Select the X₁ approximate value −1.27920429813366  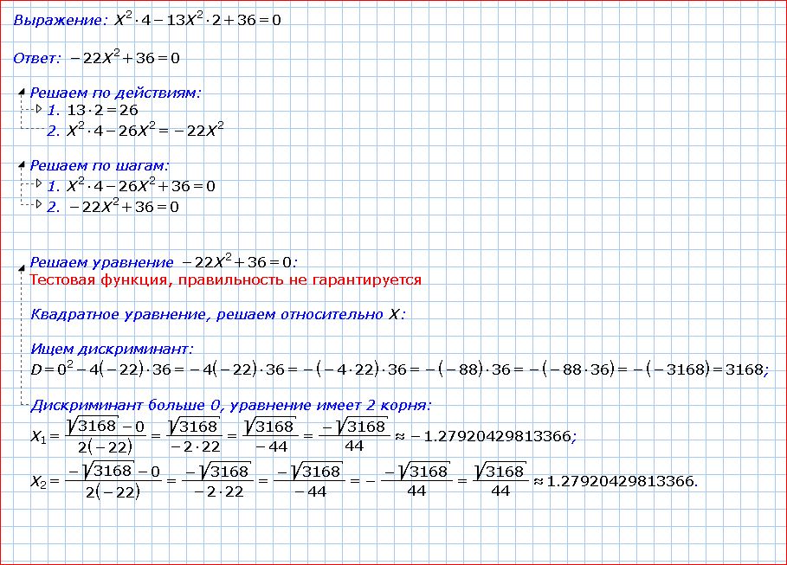[489, 437]
